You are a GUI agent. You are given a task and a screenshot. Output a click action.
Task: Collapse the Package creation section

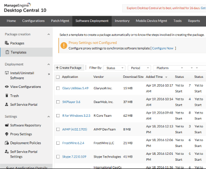[49, 34]
